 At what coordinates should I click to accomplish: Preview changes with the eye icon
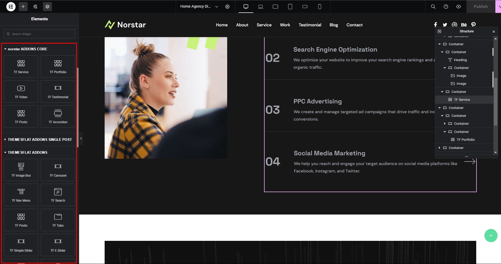click(459, 7)
